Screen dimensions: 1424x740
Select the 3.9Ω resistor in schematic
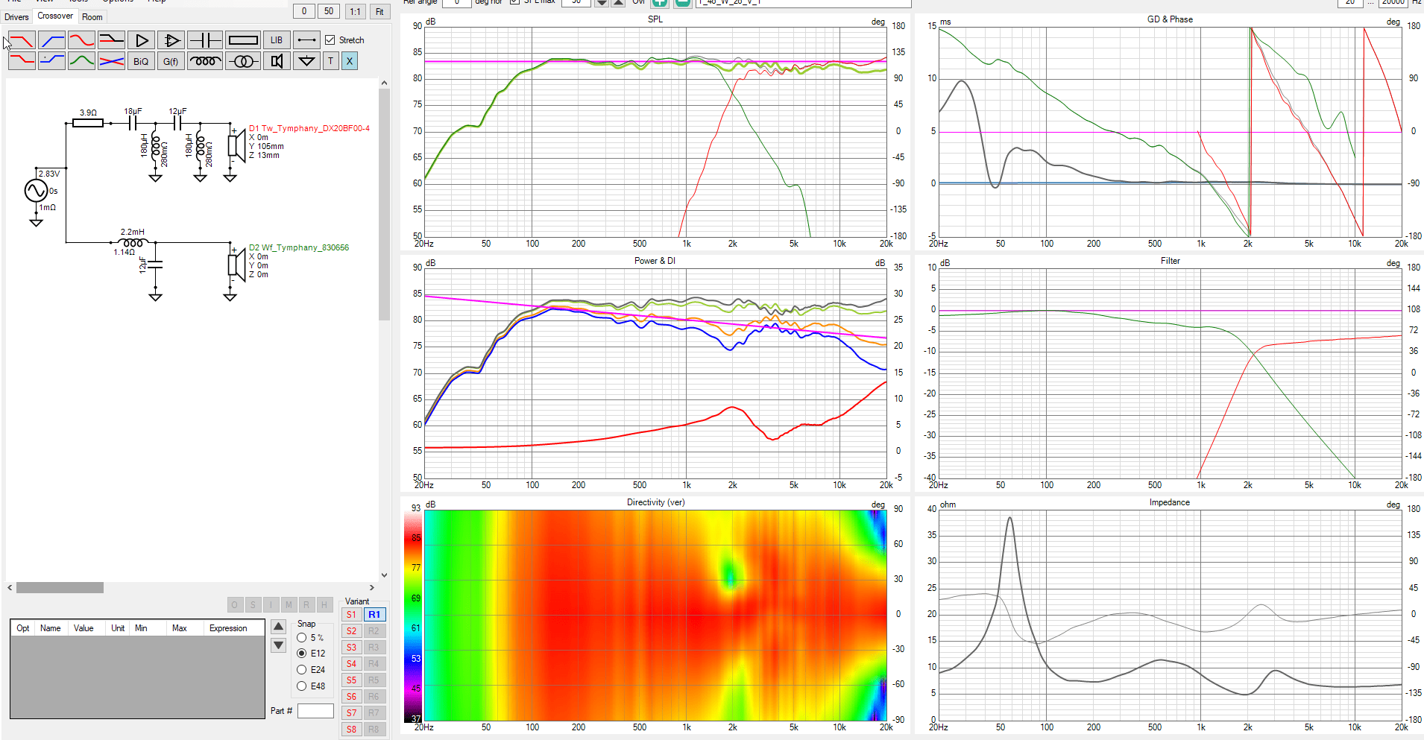88,123
